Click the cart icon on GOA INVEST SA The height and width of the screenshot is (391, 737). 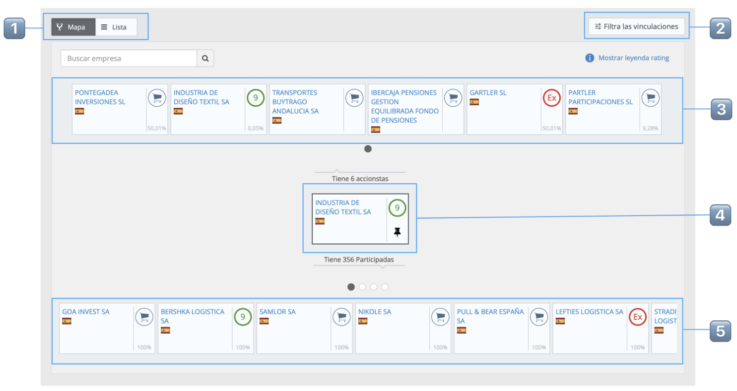point(144,316)
